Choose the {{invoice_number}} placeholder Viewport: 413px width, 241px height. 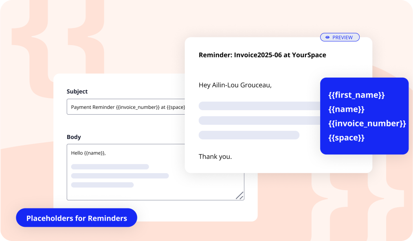click(x=367, y=123)
